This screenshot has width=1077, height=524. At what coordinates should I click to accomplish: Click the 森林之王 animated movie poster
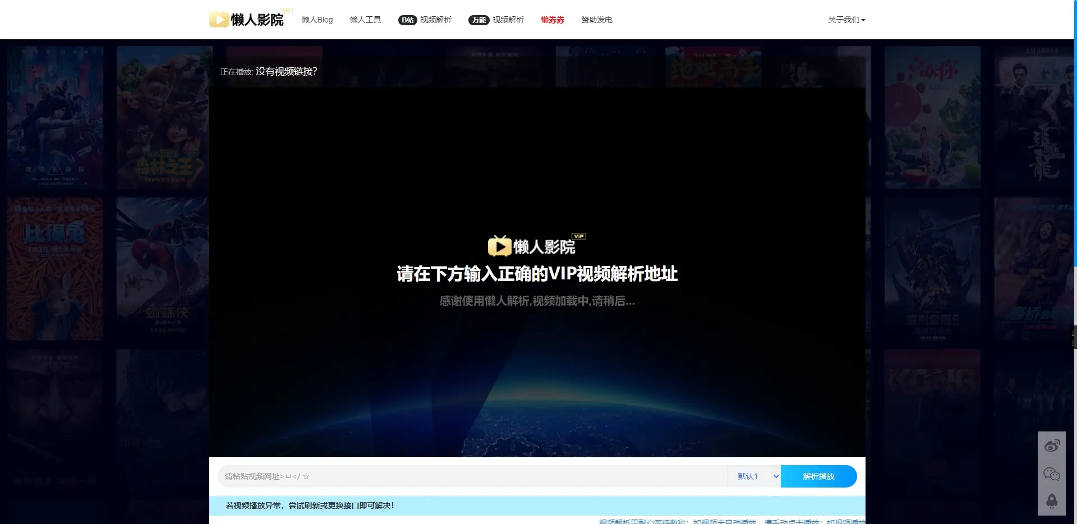coord(163,117)
